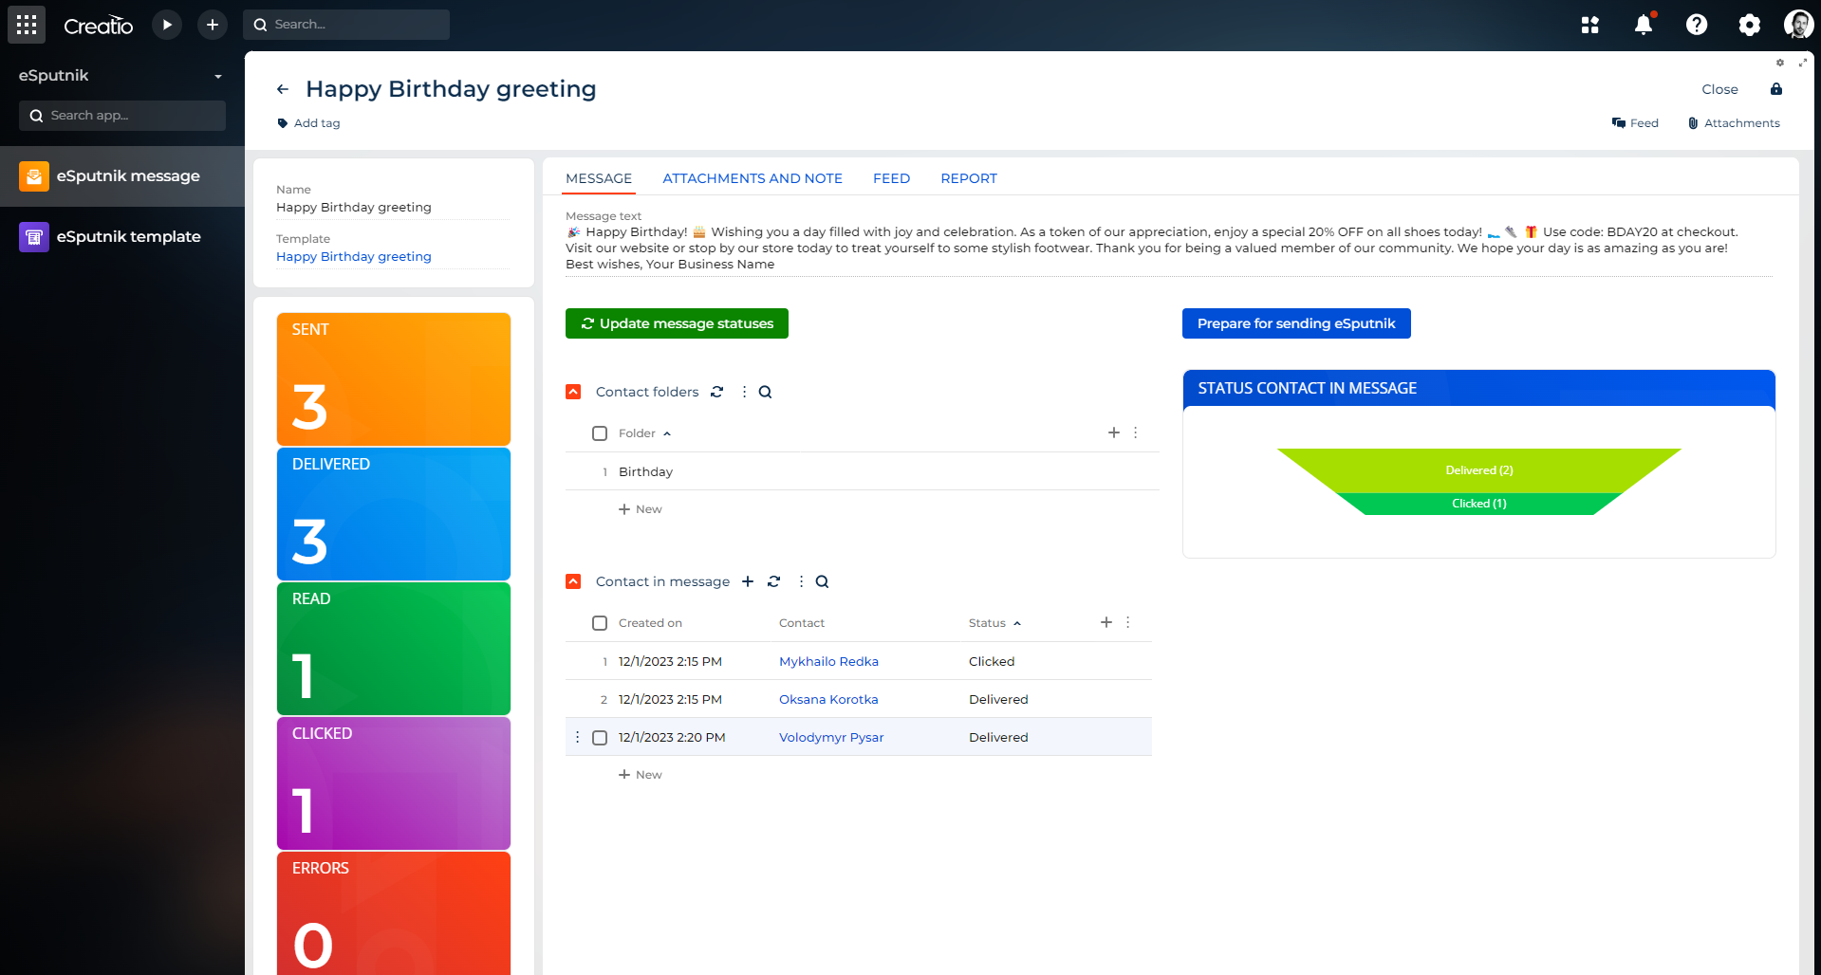Screen dimensions: 1821x975
Task: Open eSputnik message section icon
Action: [x=34, y=176]
